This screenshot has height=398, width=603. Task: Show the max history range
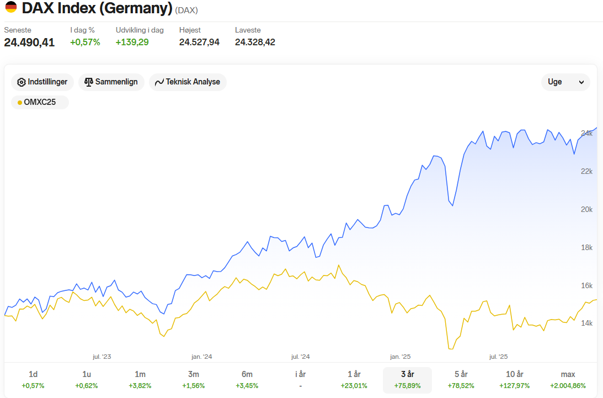point(568,380)
